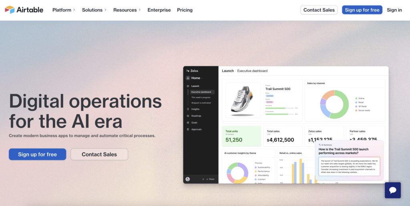This screenshot has height=206, width=410.
Task: Click the Executive dashboard breadcrumb text
Action: 252,71
